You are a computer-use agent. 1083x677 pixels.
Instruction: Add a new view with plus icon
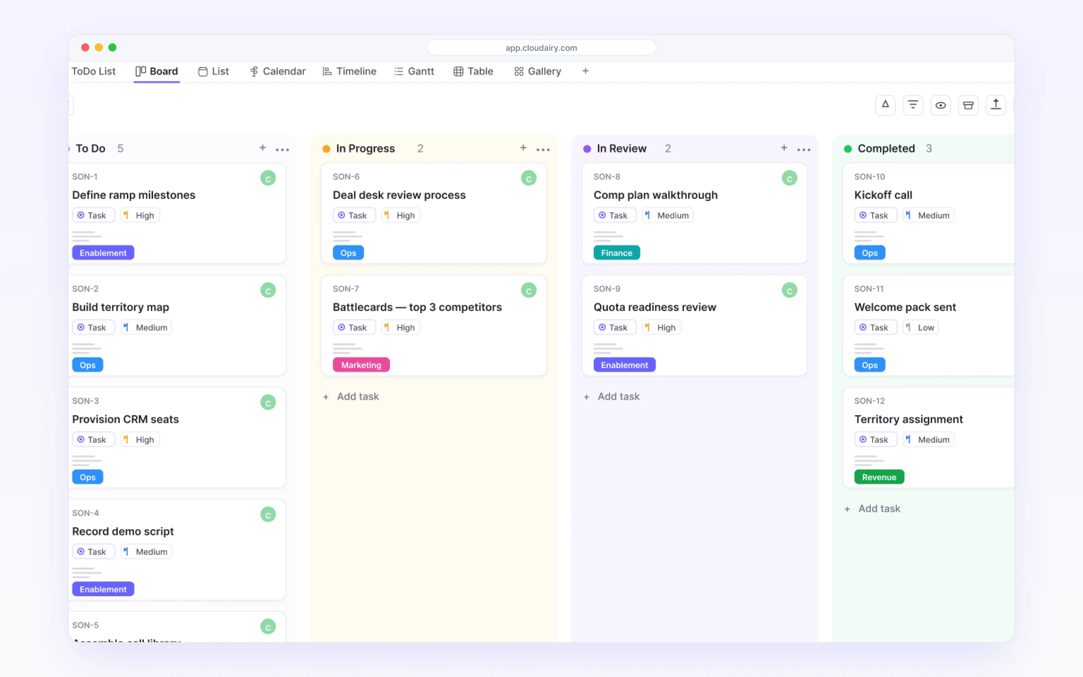(585, 71)
